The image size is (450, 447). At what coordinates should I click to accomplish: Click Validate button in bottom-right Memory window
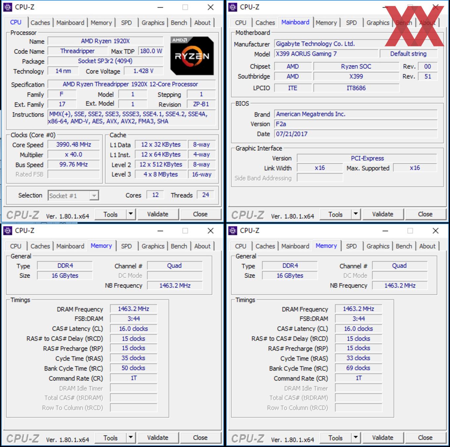[383, 438]
